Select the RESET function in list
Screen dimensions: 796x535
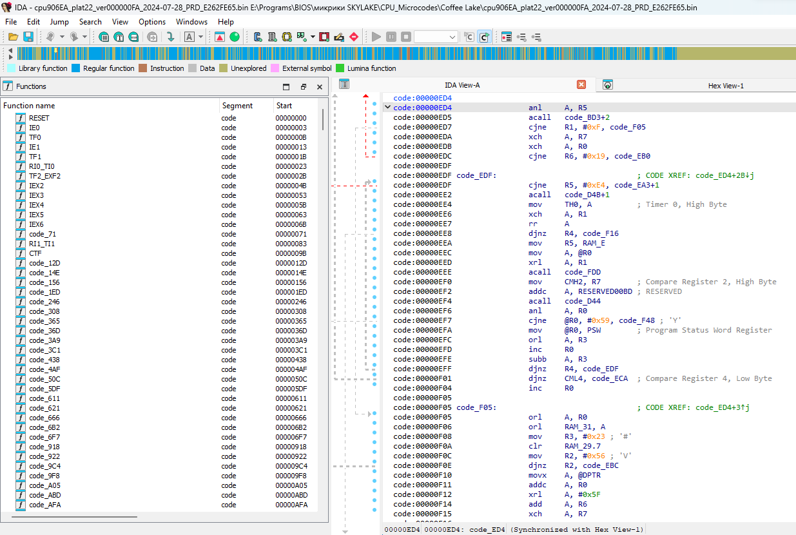(x=39, y=118)
